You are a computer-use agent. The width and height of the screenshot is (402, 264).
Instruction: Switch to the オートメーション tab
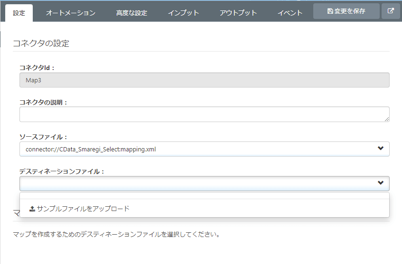71,13
